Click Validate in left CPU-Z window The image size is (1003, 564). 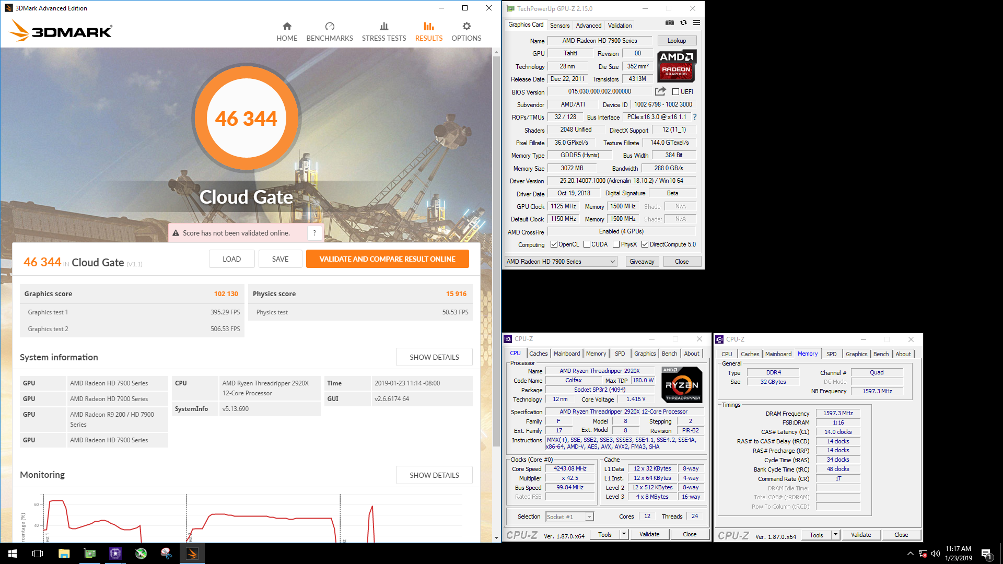pyautogui.click(x=649, y=534)
